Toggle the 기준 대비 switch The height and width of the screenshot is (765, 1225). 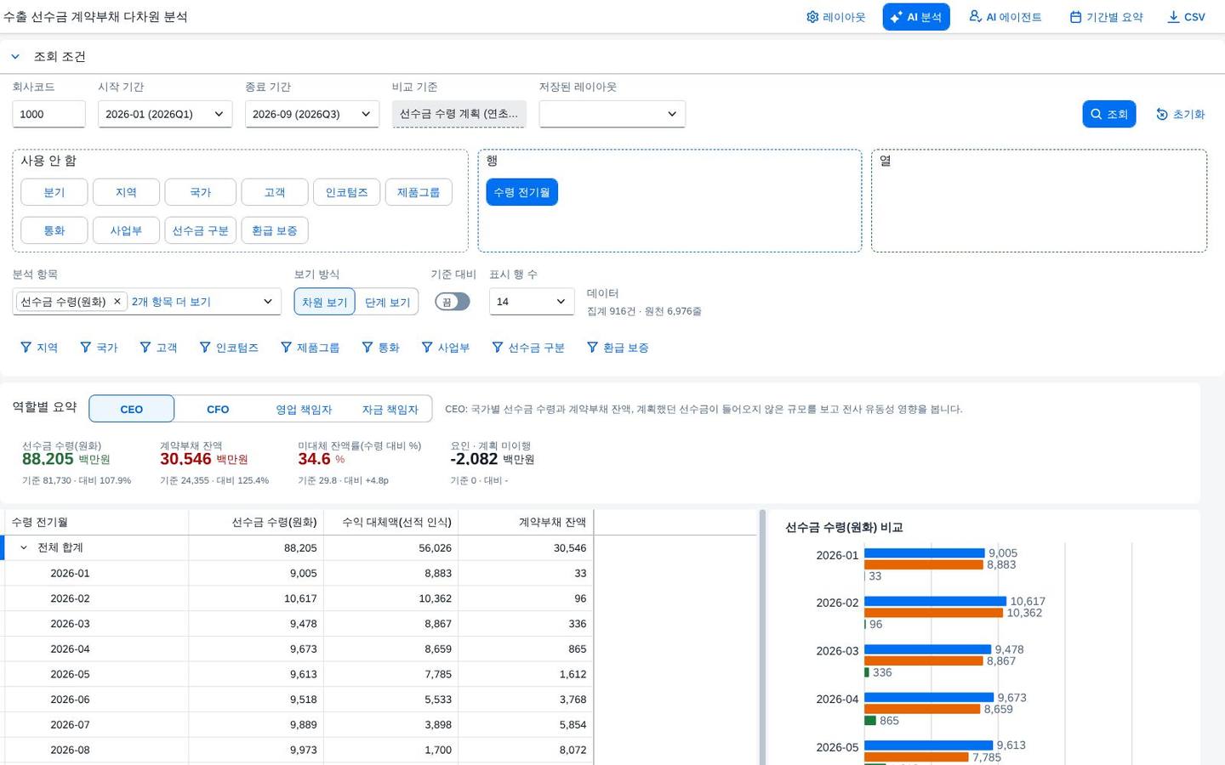click(453, 302)
